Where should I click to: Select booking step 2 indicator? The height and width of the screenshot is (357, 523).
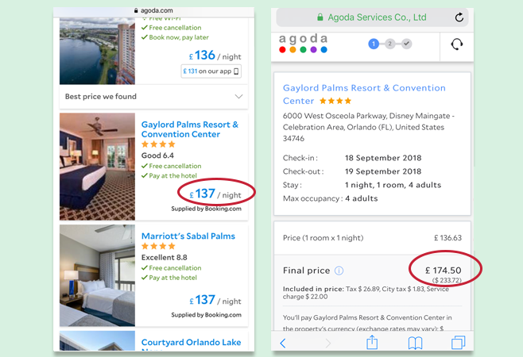pyautogui.click(x=389, y=44)
